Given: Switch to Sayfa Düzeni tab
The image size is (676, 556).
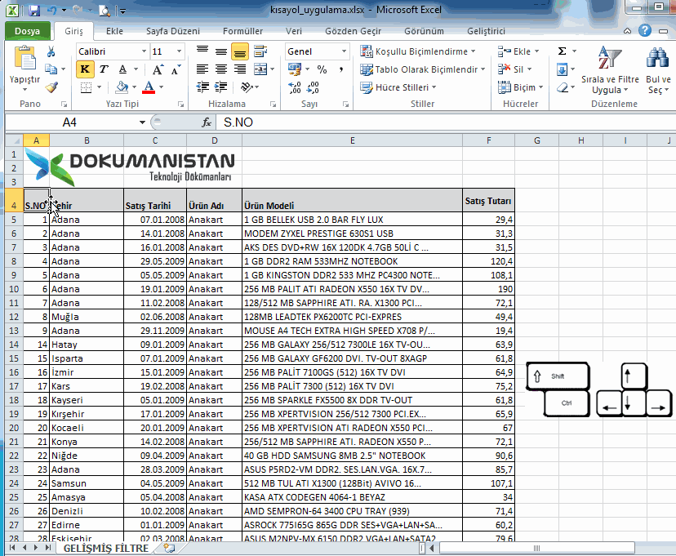Looking at the screenshot, I should [x=173, y=31].
